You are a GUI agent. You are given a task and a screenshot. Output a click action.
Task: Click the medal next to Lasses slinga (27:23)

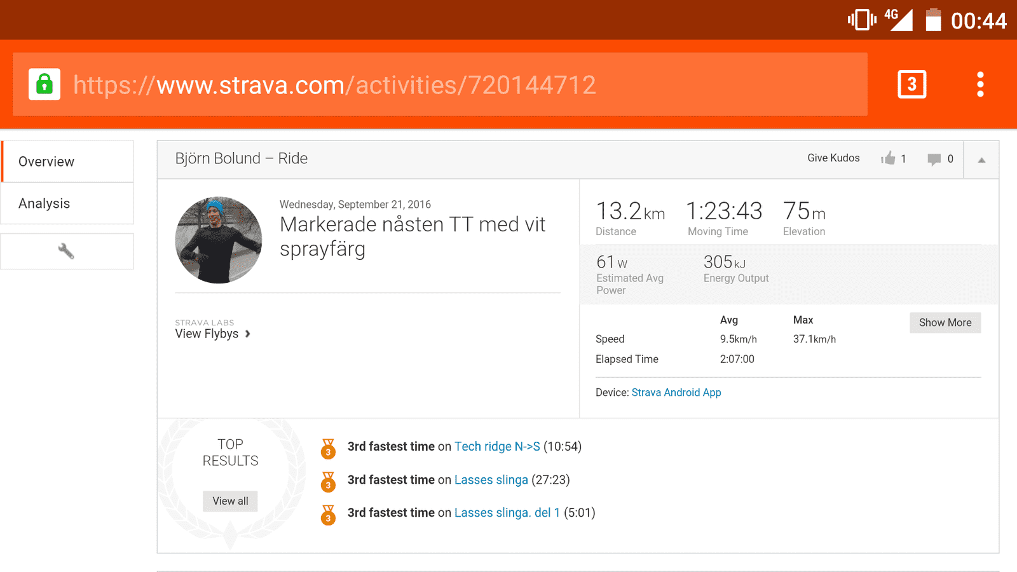(328, 482)
